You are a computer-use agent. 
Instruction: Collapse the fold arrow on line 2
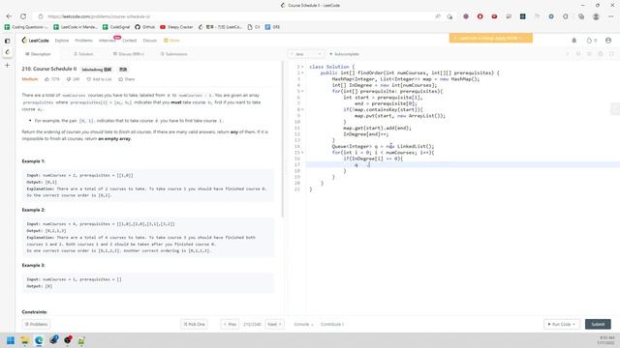(x=303, y=73)
